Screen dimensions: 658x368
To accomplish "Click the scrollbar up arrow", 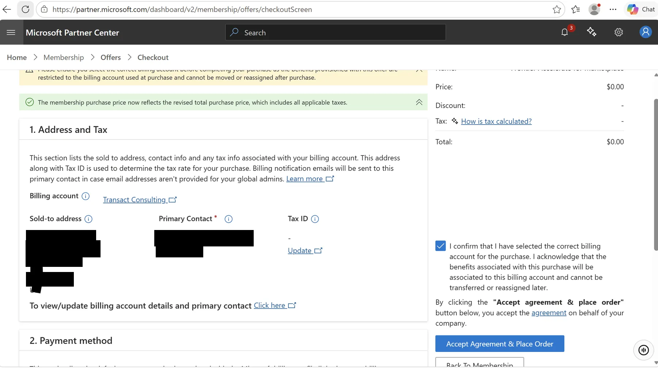I will (x=656, y=75).
